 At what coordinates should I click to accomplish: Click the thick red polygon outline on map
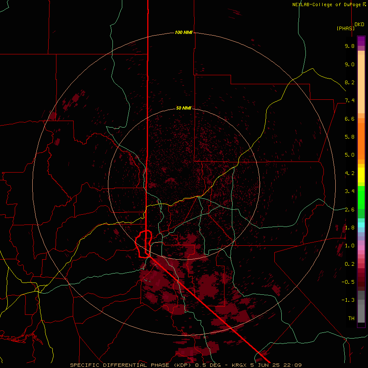144,244
